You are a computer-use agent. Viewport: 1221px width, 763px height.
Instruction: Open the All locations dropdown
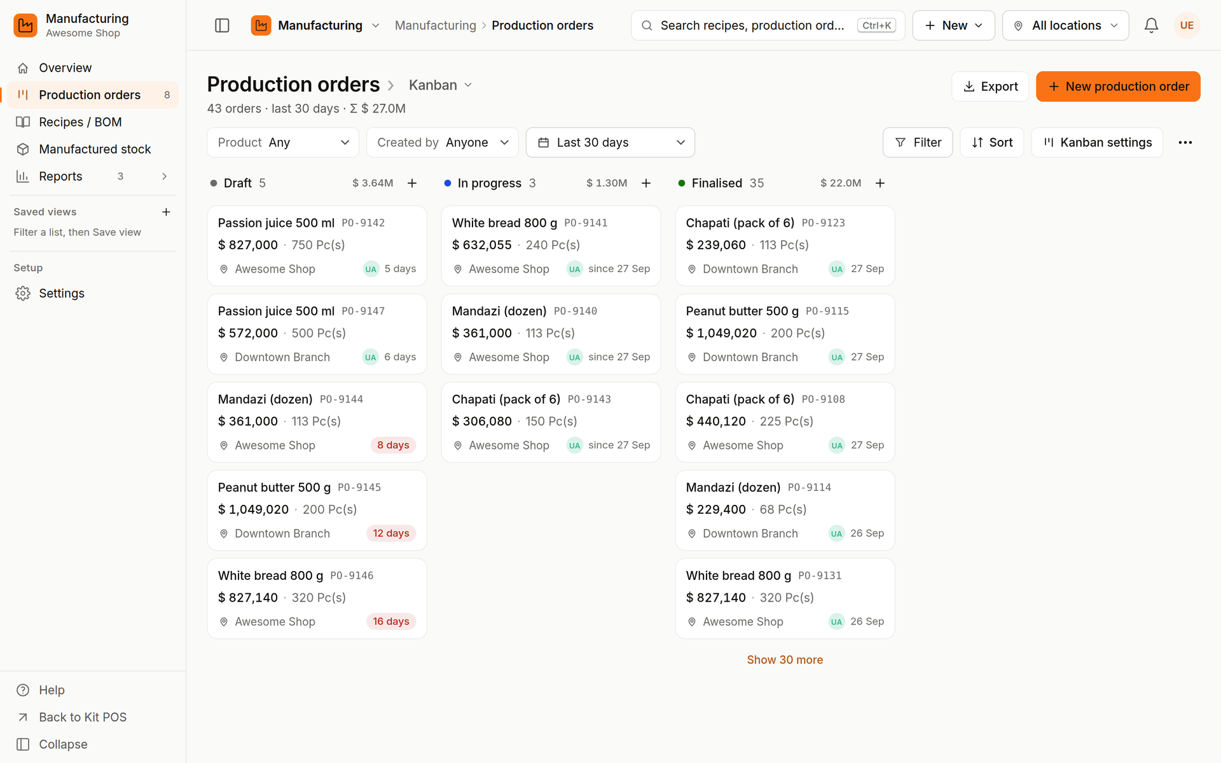click(1066, 25)
